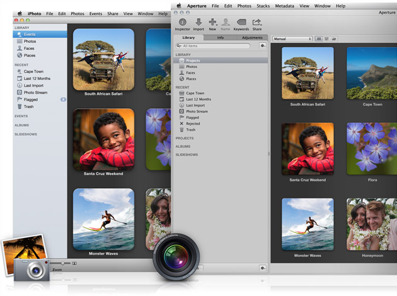
Task: Select Events in iPhoto library
Action: [x=40, y=35]
